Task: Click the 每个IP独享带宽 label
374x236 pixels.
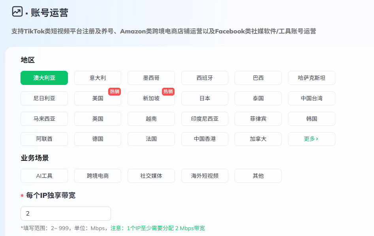Action: pos(51,195)
